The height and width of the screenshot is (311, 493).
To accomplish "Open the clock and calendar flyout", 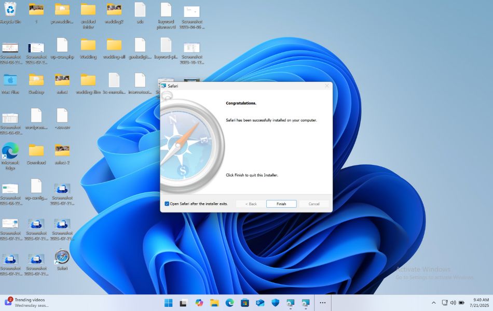I will 481,303.
